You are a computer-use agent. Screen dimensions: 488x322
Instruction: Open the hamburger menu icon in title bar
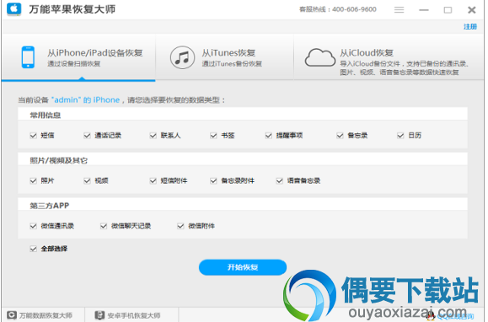click(399, 10)
